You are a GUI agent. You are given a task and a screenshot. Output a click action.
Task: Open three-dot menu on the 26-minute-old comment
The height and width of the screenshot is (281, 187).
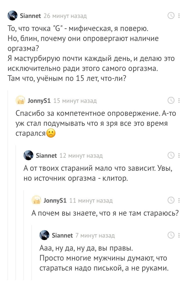tap(179, 16)
